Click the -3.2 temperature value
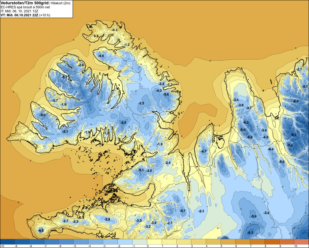 [148, 226]
